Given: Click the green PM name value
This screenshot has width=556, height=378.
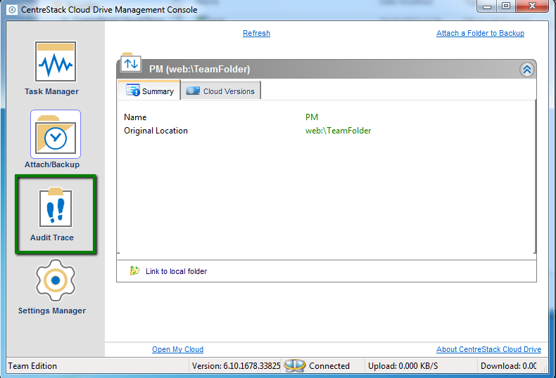Looking at the screenshot, I should tap(312, 117).
